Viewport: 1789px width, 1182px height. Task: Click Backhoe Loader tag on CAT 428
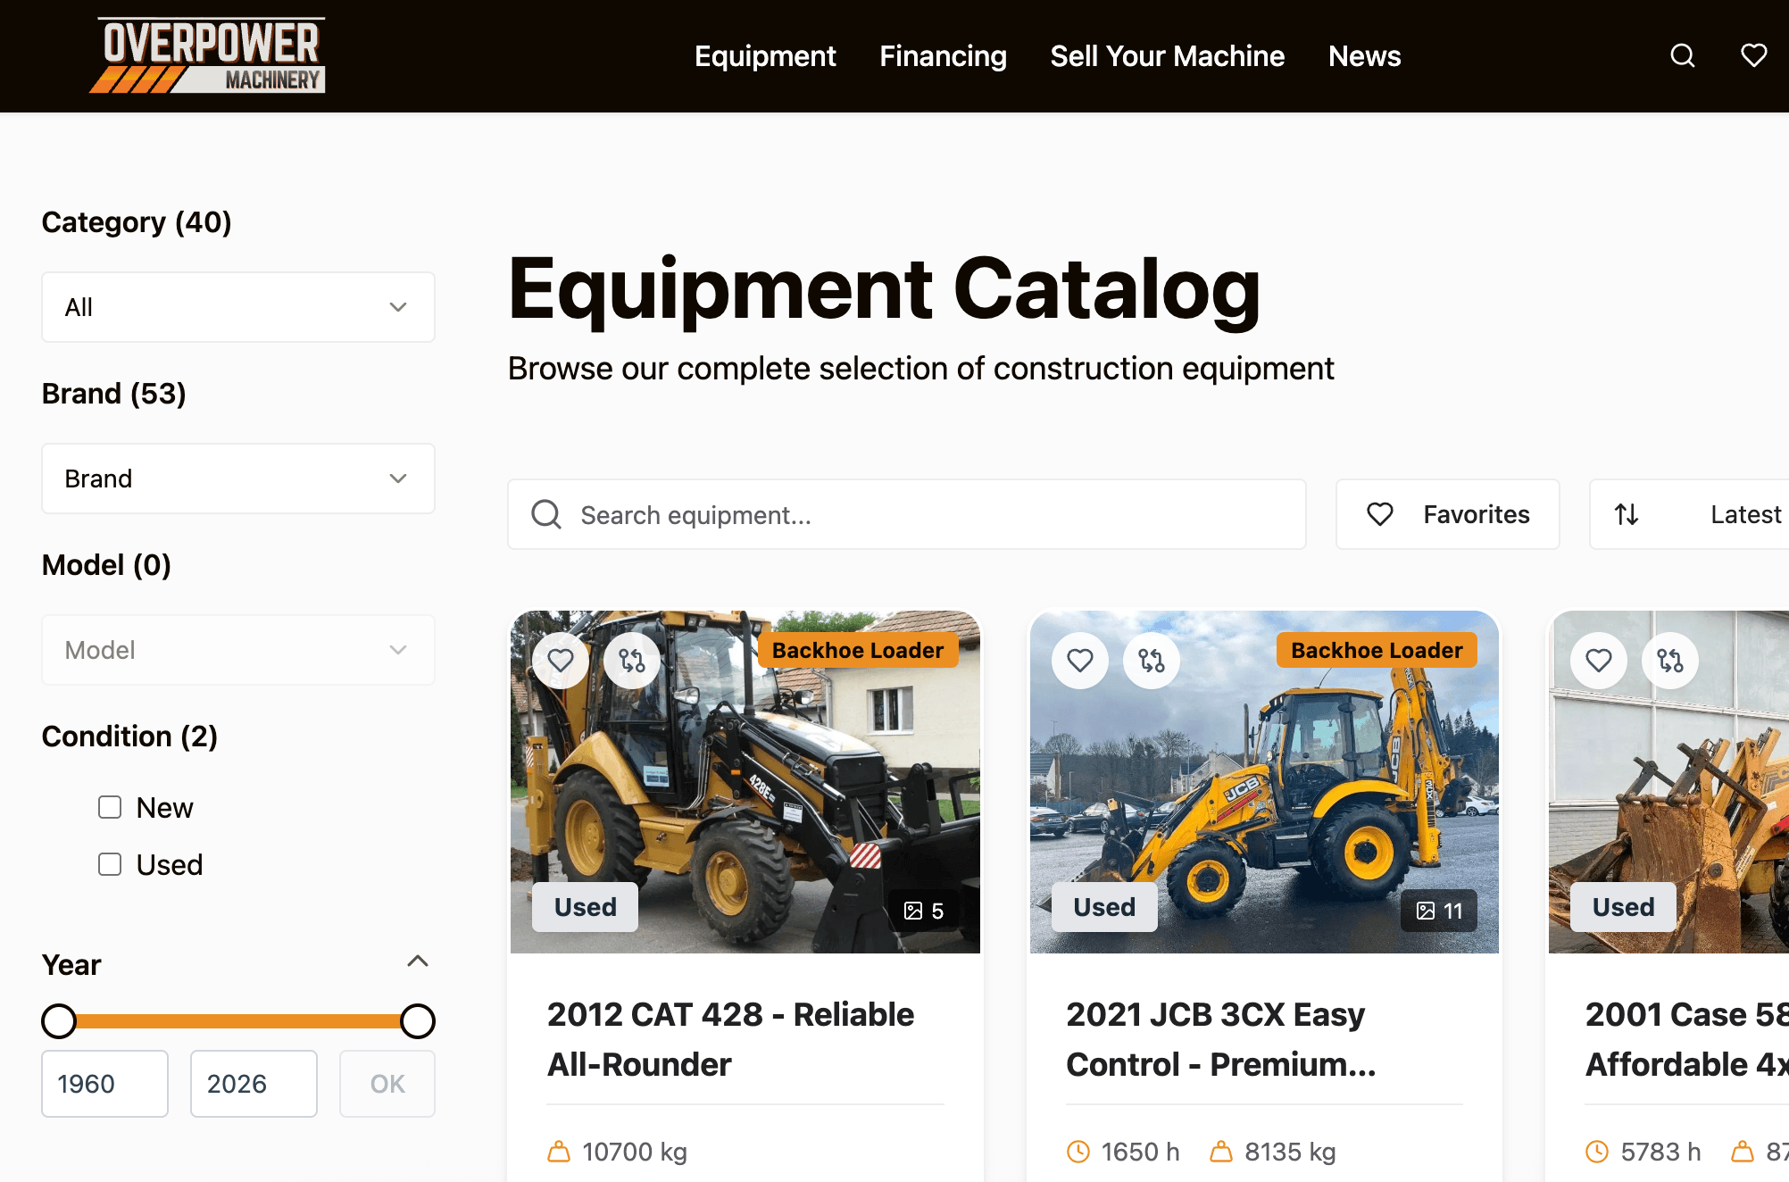click(858, 650)
